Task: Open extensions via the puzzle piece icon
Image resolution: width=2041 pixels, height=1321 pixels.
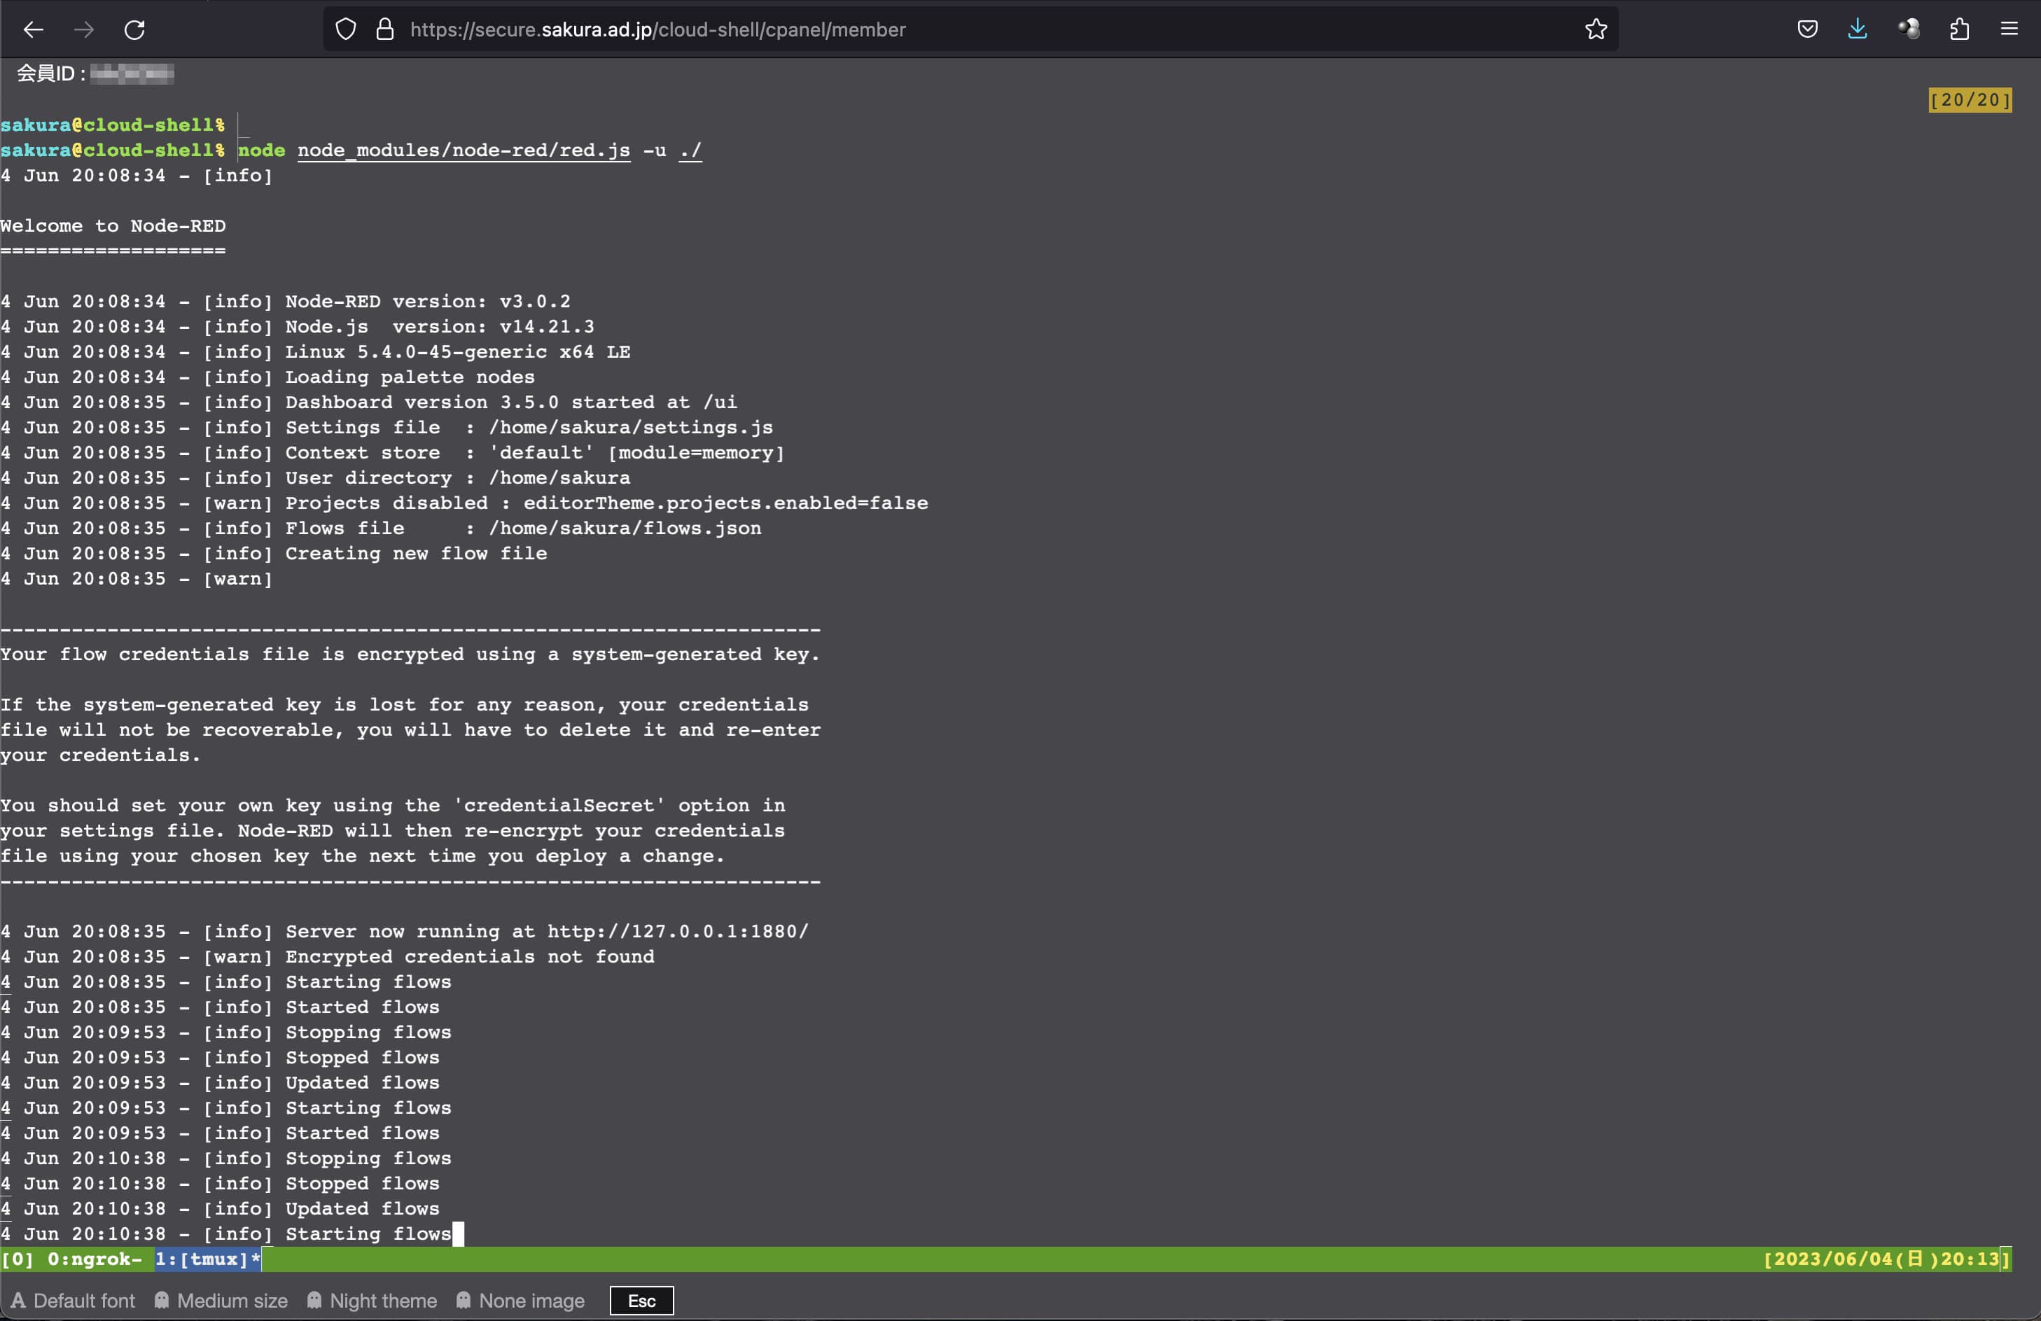Action: click(x=1960, y=29)
